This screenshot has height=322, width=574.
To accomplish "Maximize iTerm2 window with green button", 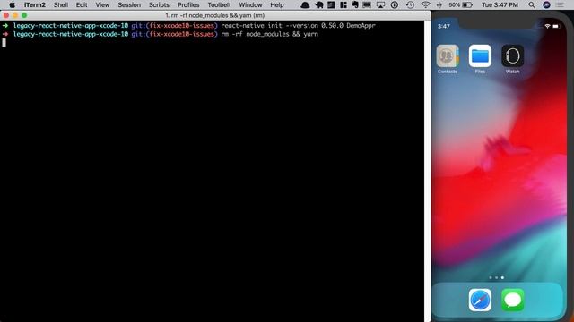I will pyautogui.click(x=24, y=15).
